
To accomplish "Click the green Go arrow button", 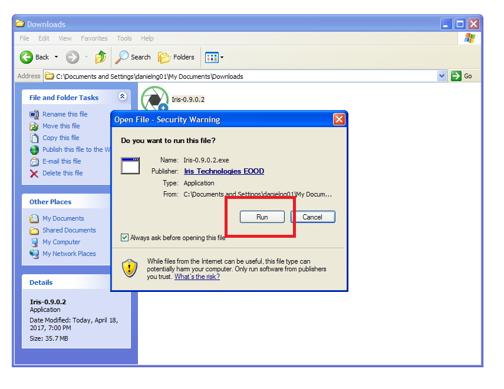I will [456, 76].
